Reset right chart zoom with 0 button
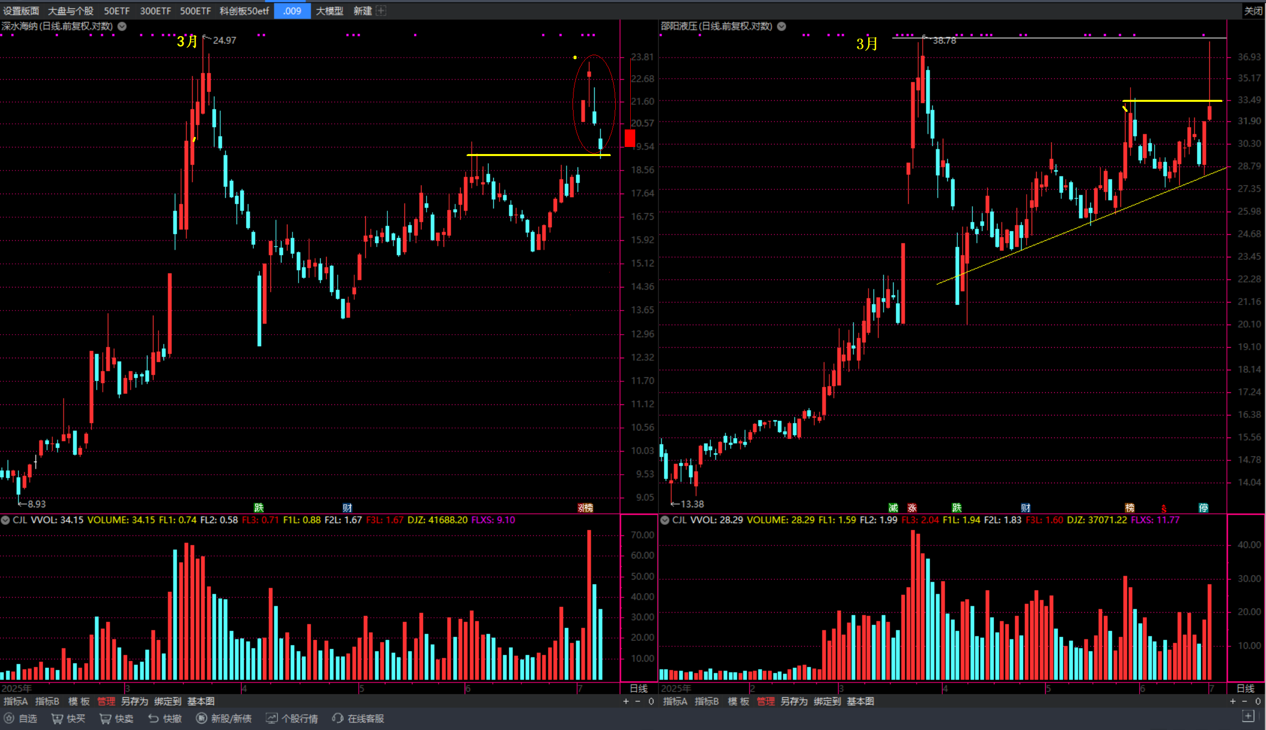This screenshot has width=1266, height=730. pos(1257,701)
